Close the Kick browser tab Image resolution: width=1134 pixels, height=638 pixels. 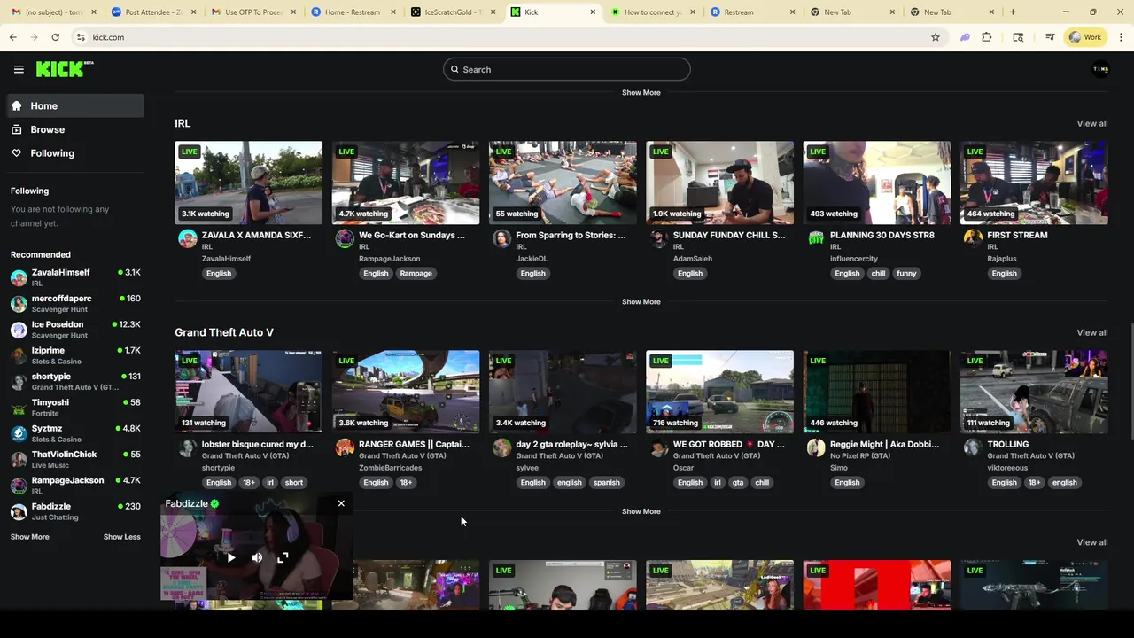pos(593,12)
